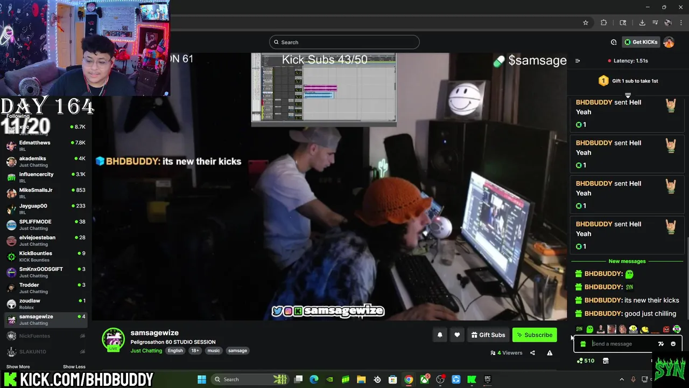Open Trodder in the Following list

[46, 288]
